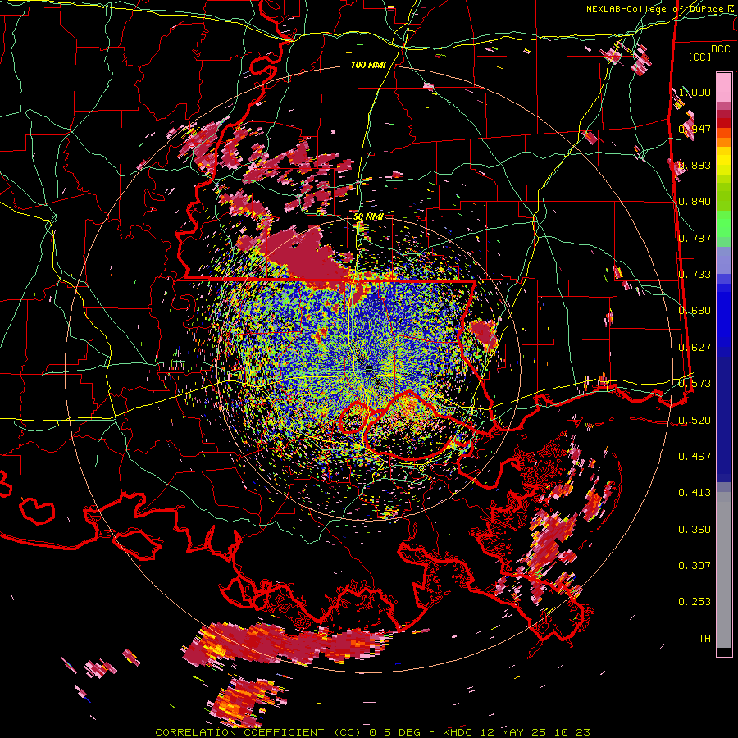Viewport: 738px width, 738px height.
Task: Click the [CC] legend label
Action: pos(699,57)
